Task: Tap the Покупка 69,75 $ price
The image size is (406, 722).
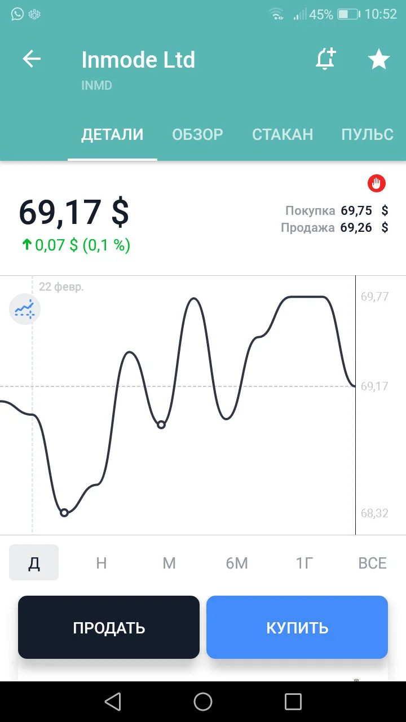Action: 337,211
